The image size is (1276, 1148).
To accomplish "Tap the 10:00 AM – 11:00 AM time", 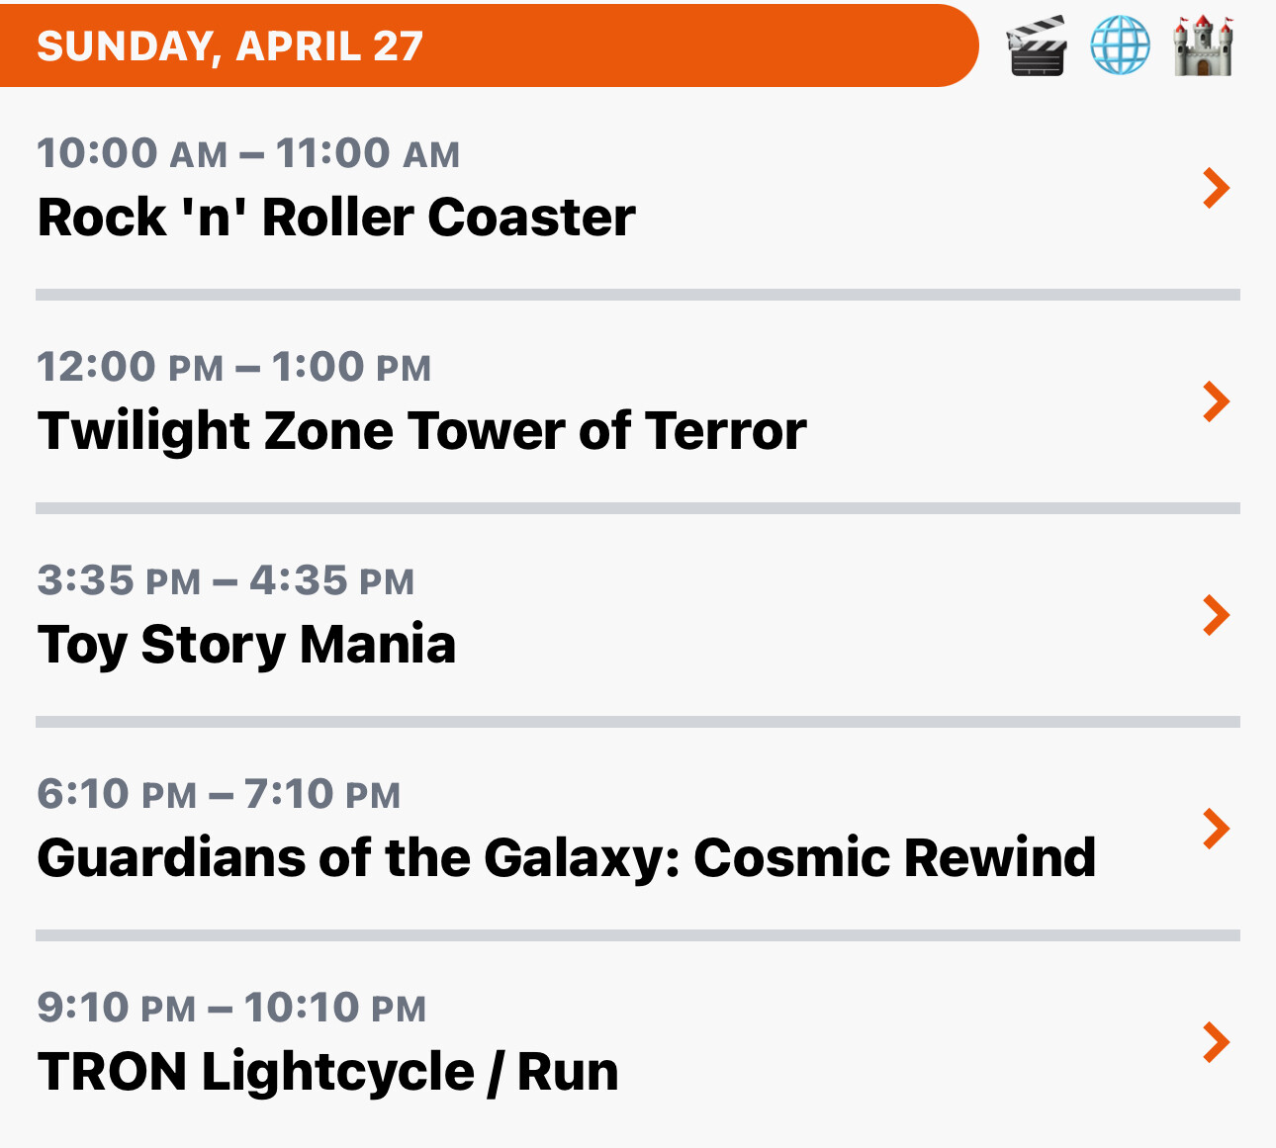I will point(248,153).
